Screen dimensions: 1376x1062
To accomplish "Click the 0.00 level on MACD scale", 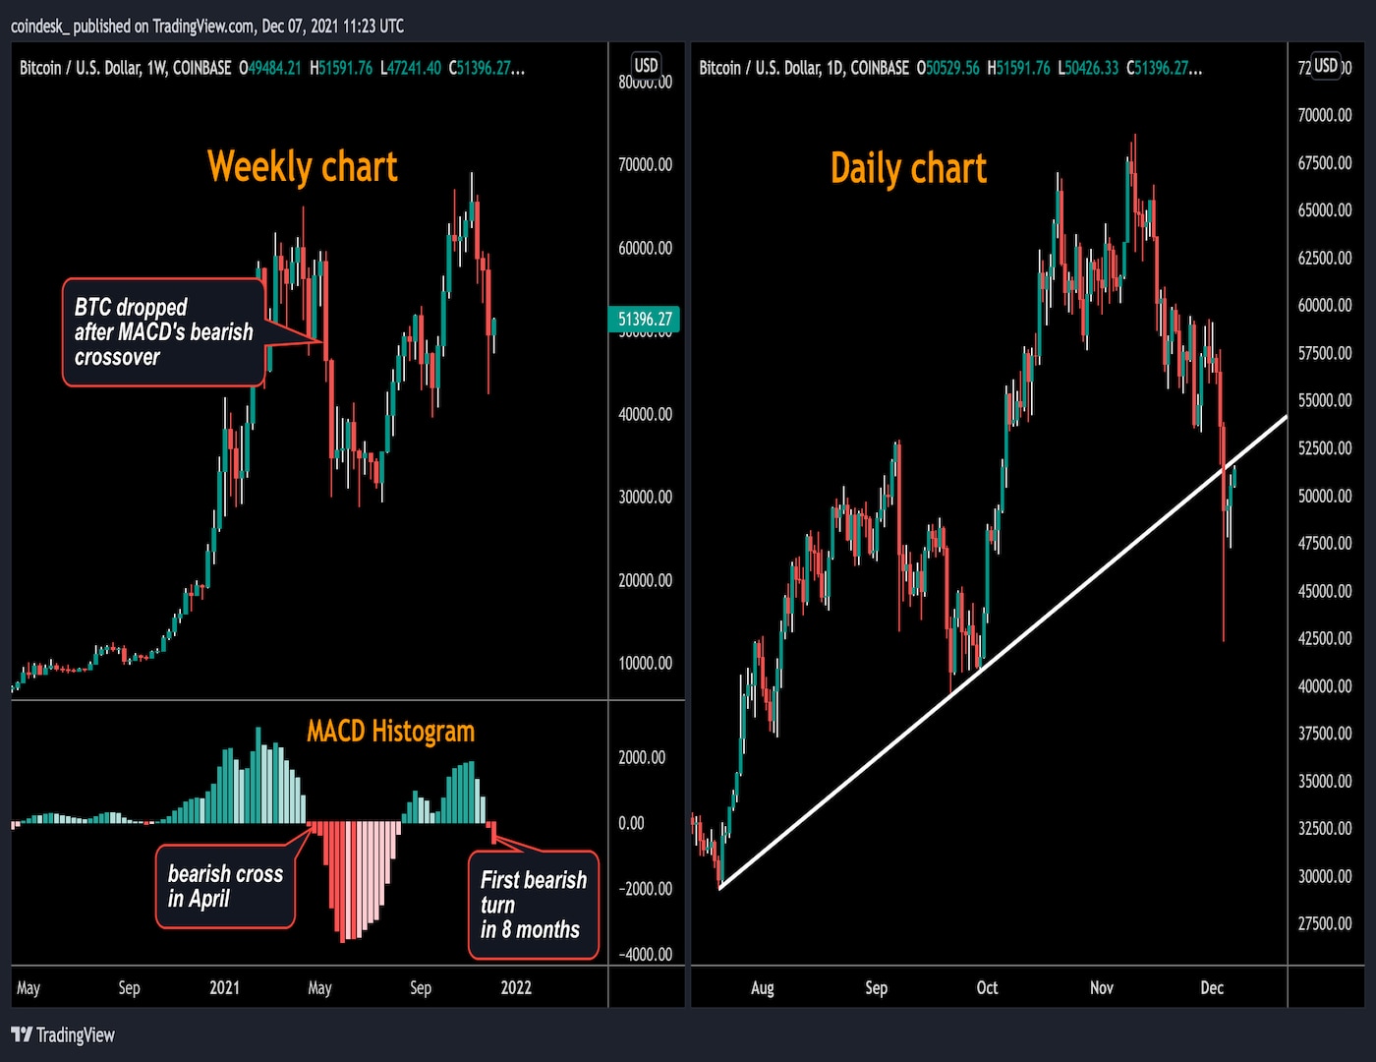I will [x=631, y=823].
